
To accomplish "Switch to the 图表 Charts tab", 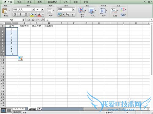I will pos(39,2).
